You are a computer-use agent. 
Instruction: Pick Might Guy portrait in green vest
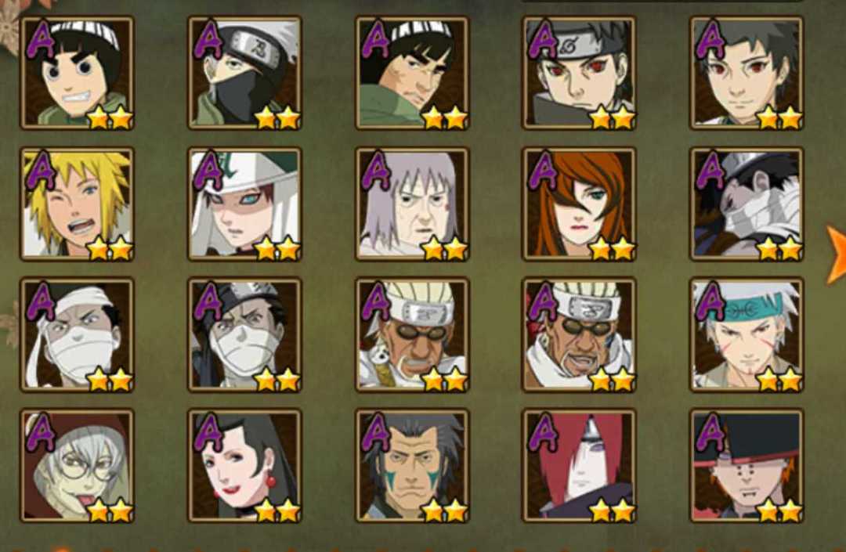(x=412, y=73)
